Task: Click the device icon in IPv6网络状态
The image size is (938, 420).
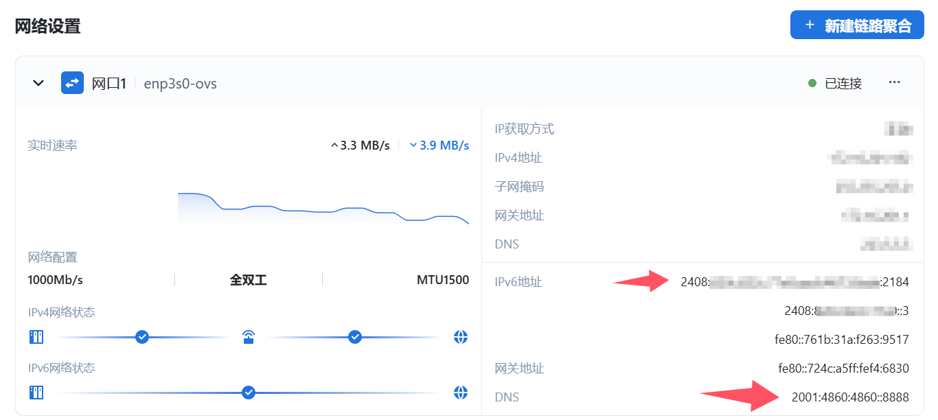Action: coord(36,393)
